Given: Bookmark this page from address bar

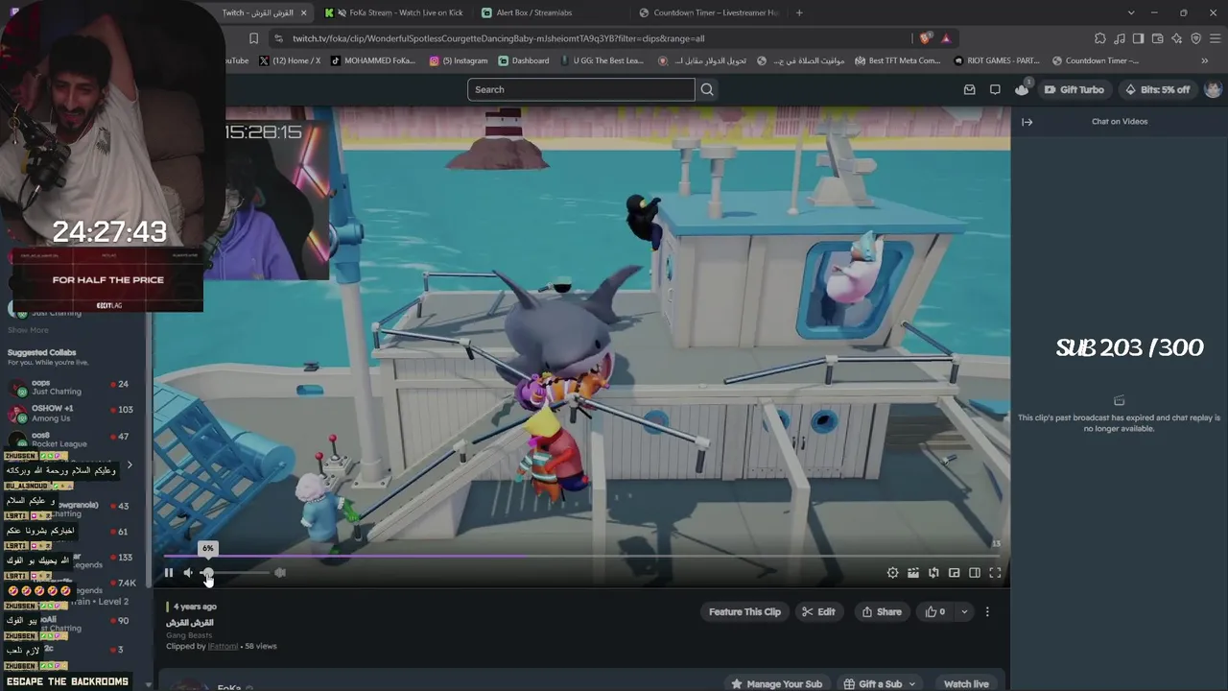Looking at the screenshot, I should pyautogui.click(x=253, y=38).
